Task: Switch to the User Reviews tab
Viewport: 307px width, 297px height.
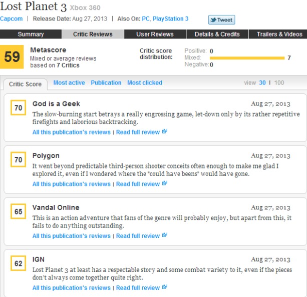Action: click(155, 34)
